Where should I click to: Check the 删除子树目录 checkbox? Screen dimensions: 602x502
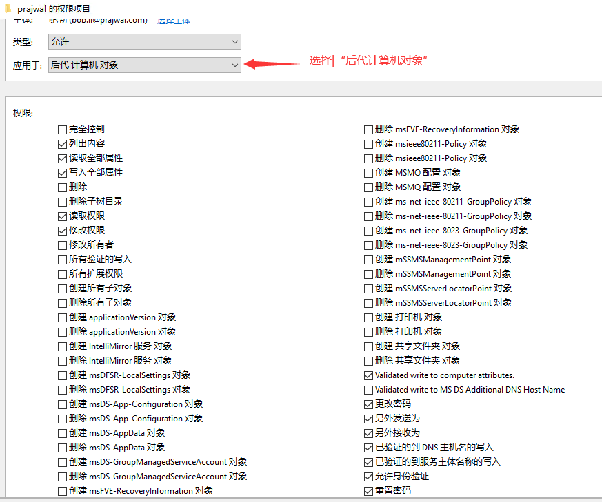pos(62,202)
